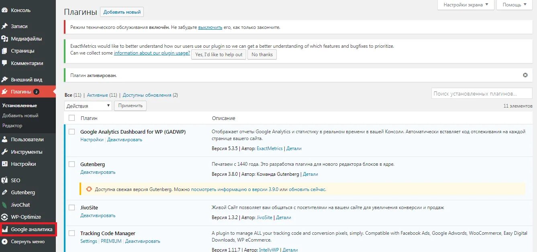
Task: Click the Консоль dashboard icon
Action: pos(5,10)
